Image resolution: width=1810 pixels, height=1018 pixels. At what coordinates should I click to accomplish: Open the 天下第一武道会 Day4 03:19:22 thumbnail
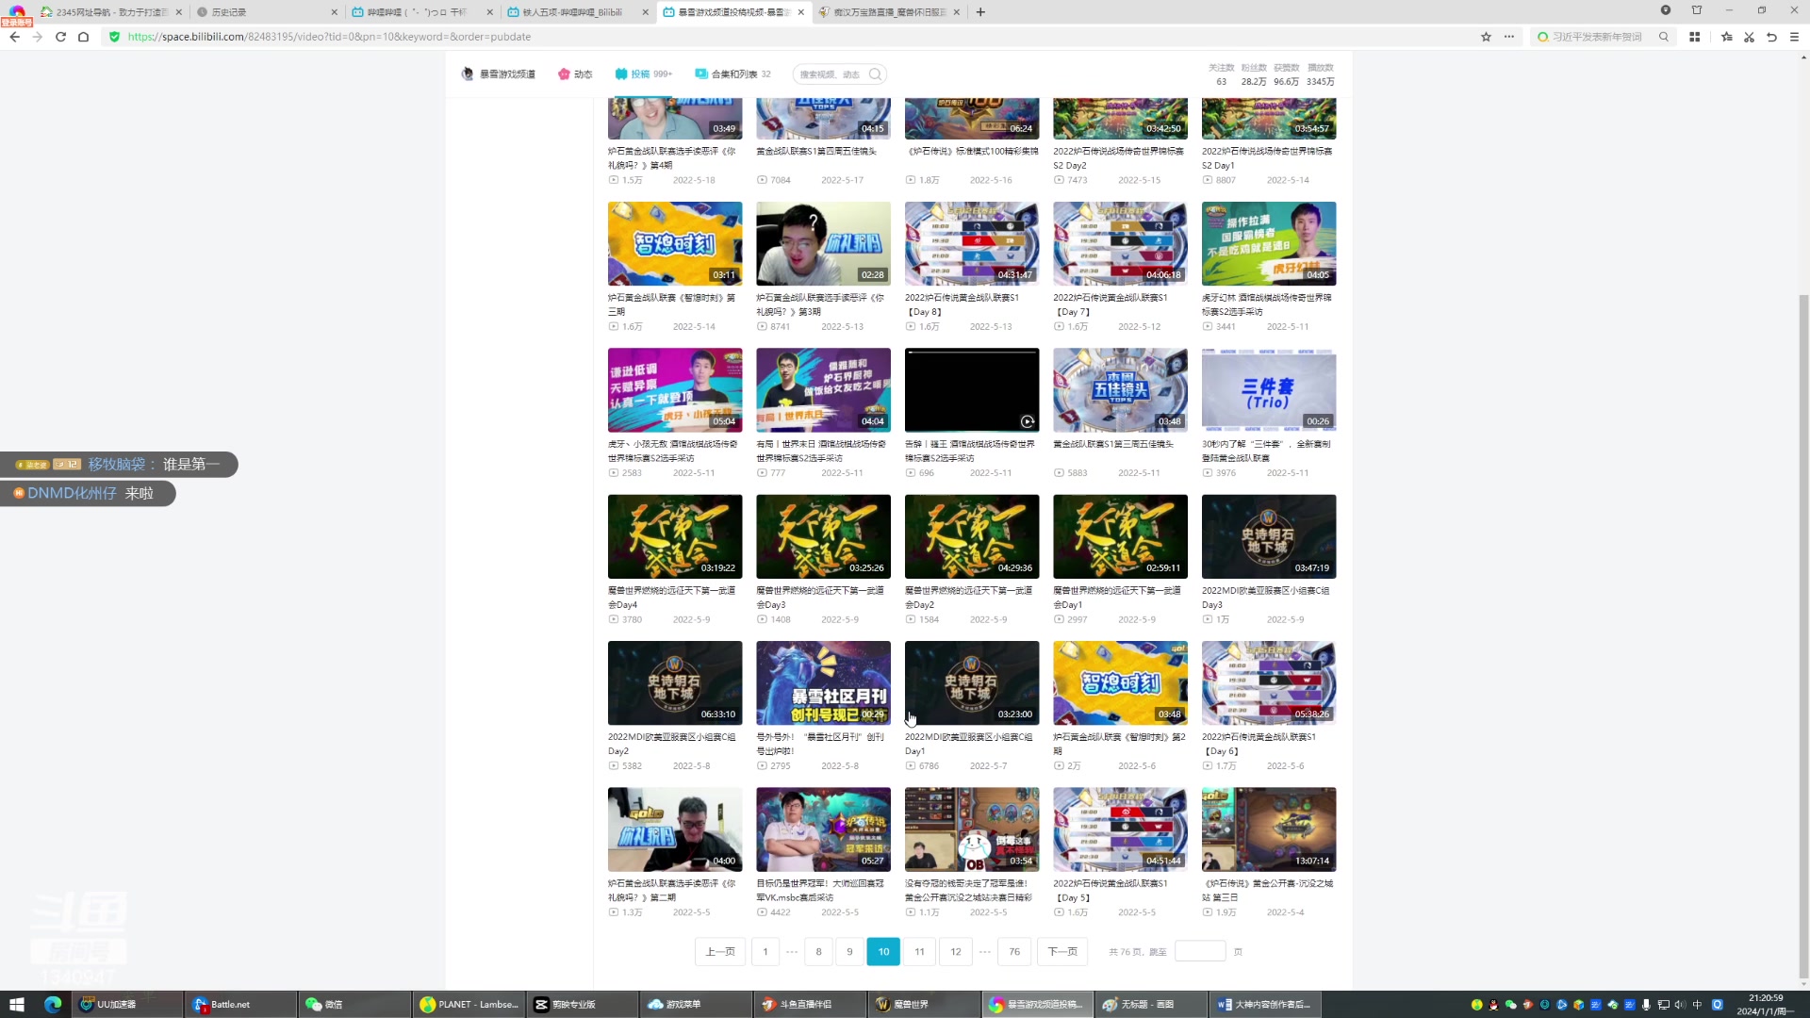pyautogui.click(x=675, y=536)
